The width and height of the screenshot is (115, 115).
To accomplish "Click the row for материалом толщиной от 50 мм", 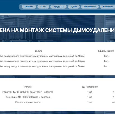I will point(58,66).
